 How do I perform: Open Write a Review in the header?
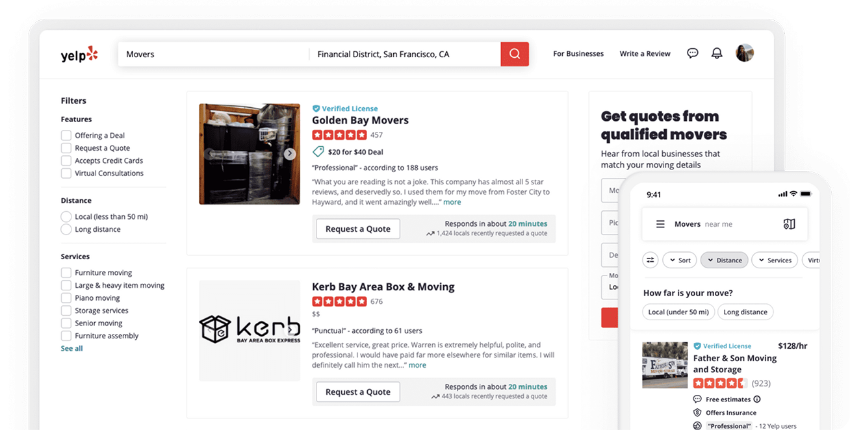tap(645, 54)
